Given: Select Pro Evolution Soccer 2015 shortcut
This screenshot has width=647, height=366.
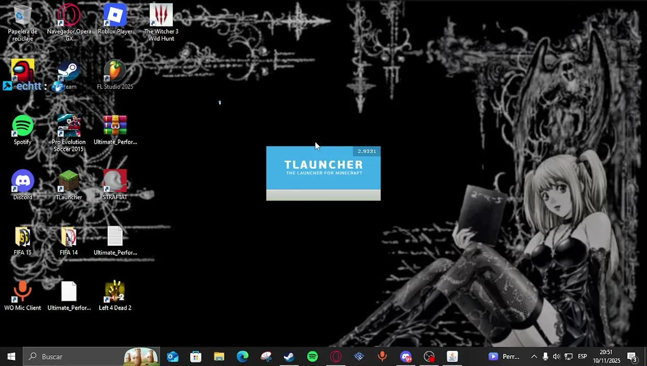Looking at the screenshot, I should [x=69, y=133].
